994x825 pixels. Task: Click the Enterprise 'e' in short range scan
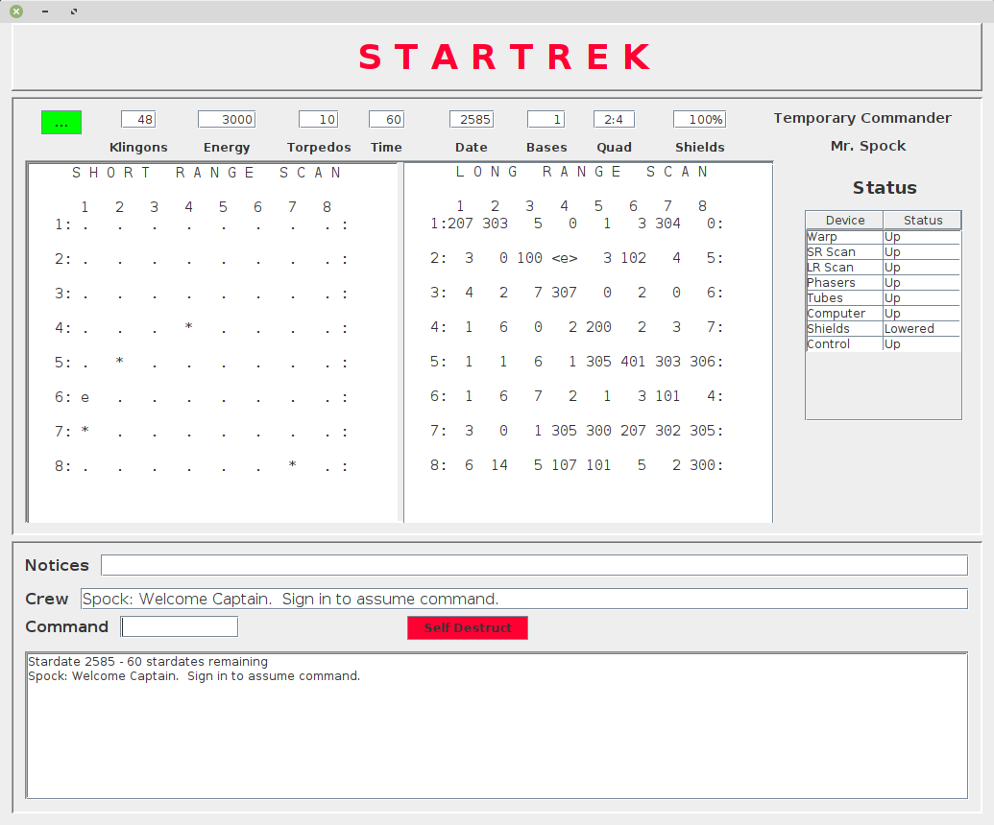[x=85, y=397]
